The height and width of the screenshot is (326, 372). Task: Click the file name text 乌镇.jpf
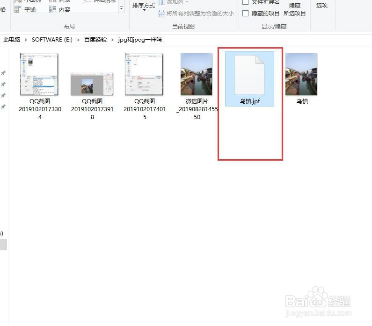[x=249, y=101]
